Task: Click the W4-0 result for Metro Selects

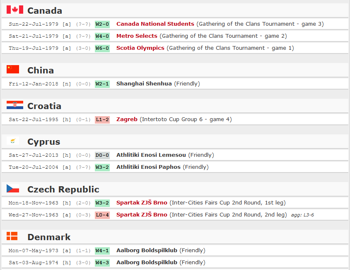Action: click(102, 36)
